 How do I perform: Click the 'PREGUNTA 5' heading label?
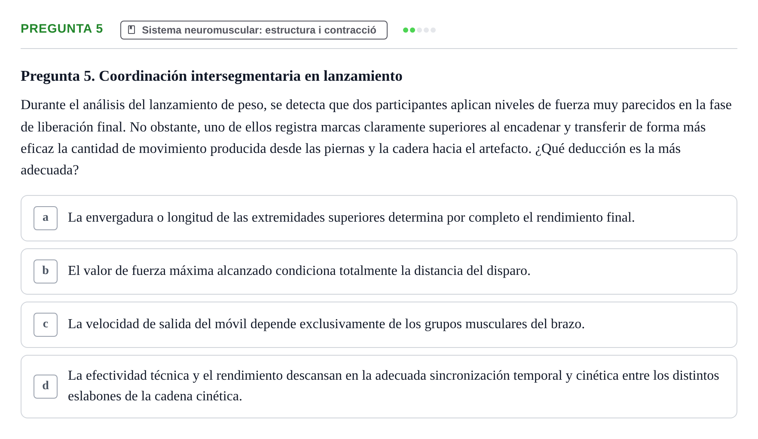coord(62,29)
